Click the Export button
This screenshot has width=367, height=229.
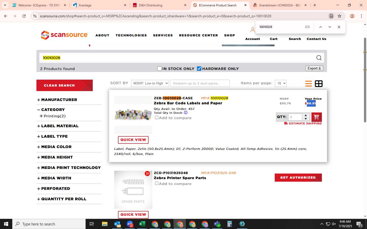click(314, 68)
